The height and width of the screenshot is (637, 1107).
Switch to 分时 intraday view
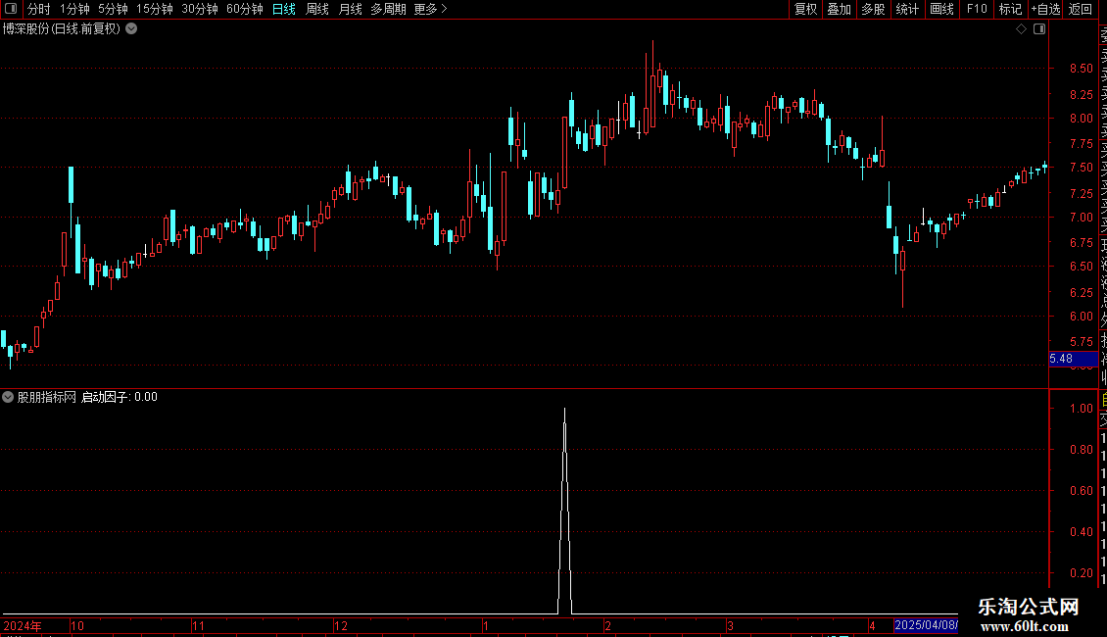coord(39,9)
